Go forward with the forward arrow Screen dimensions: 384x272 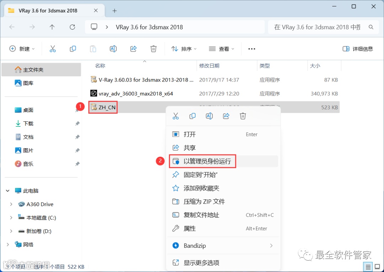pos(32,27)
